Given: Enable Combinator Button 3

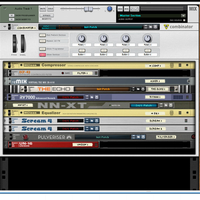Looking at the screenshot, I should tap(126, 50).
